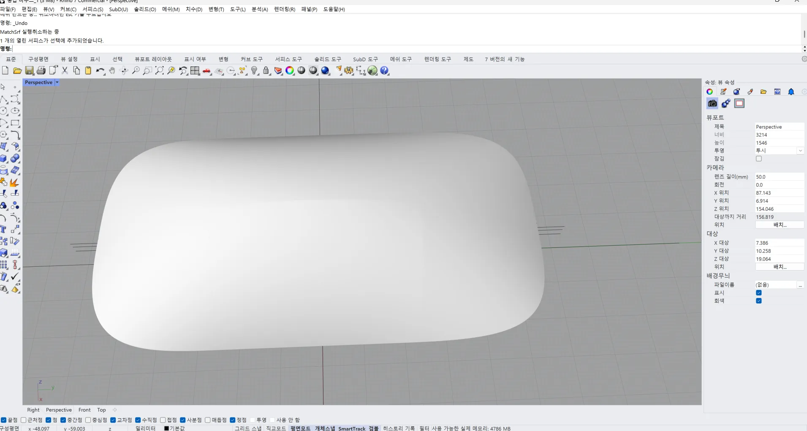807x431 pixels.
Task: Open the Perspective viewport title dropdown arrow
Action: (x=57, y=82)
